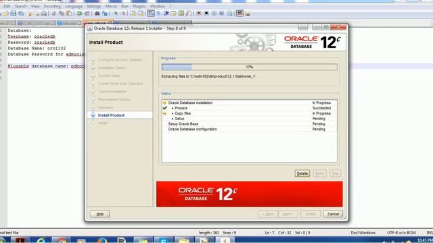
Task: Open Skype from the taskbar
Action: [x=164, y=240]
